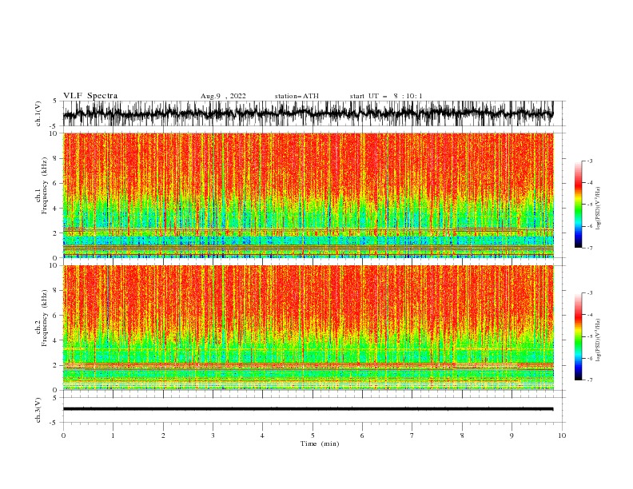The width and height of the screenshot is (633, 489).
Task: Click the color scale bar beside ch.1 spectrogram
Action: tap(578, 205)
